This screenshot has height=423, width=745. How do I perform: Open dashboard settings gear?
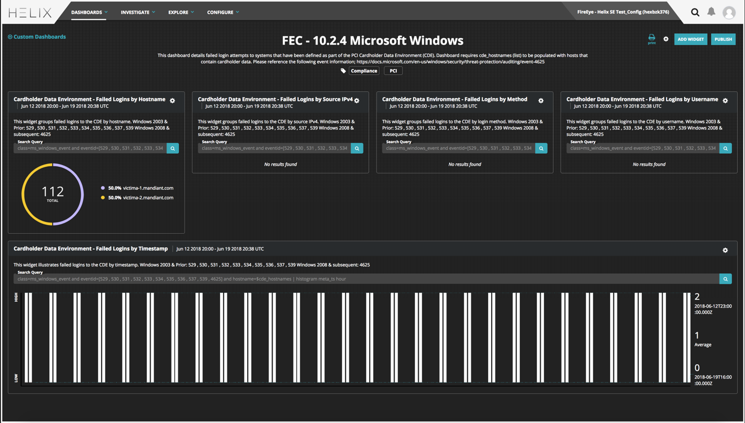point(666,39)
